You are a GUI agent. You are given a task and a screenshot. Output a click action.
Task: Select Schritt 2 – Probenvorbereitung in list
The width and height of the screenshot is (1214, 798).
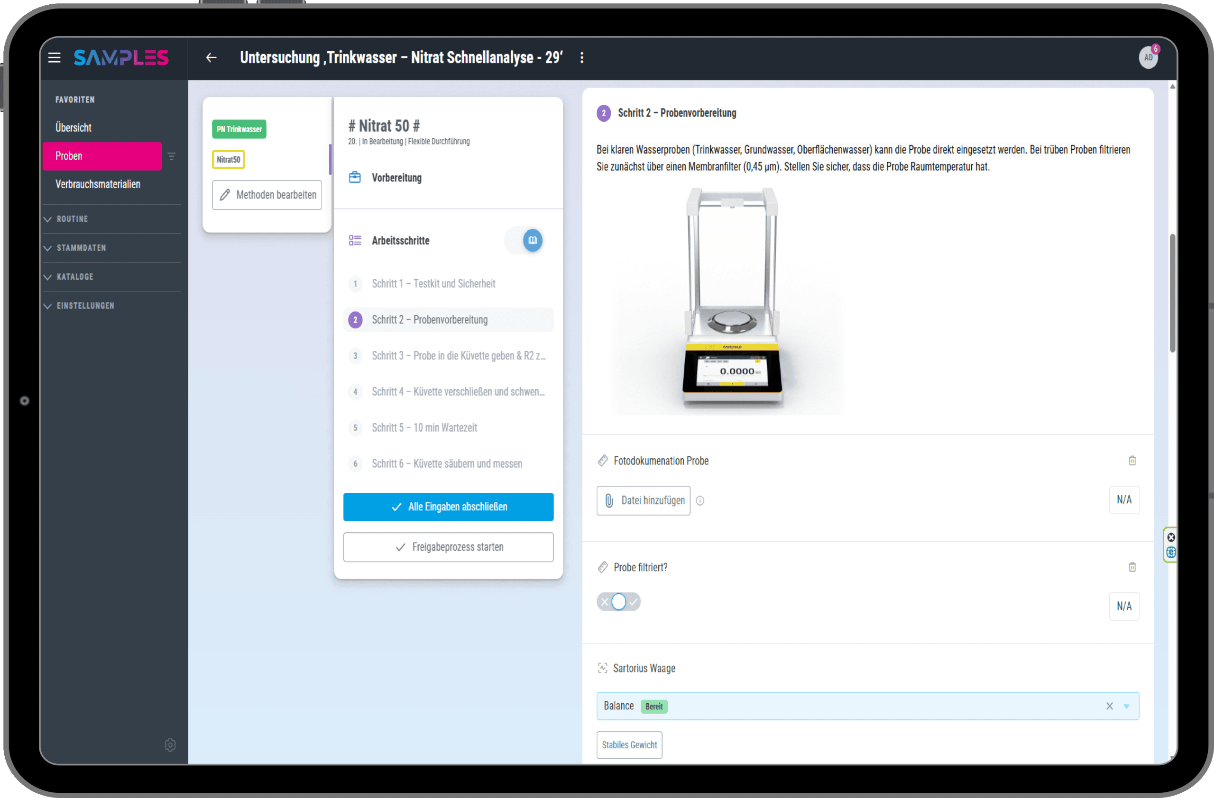pos(448,320)
